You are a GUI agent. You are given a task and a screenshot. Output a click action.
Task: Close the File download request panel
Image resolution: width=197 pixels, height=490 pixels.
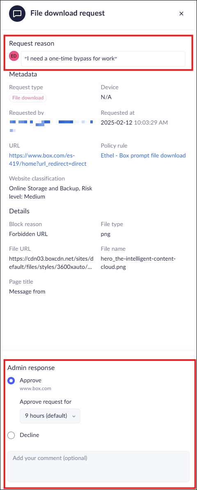(181, 14)
